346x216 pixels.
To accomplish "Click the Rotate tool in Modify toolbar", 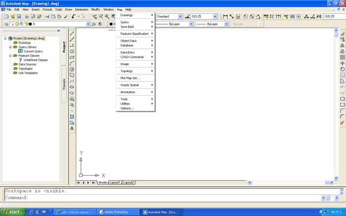I will [342, 70].
